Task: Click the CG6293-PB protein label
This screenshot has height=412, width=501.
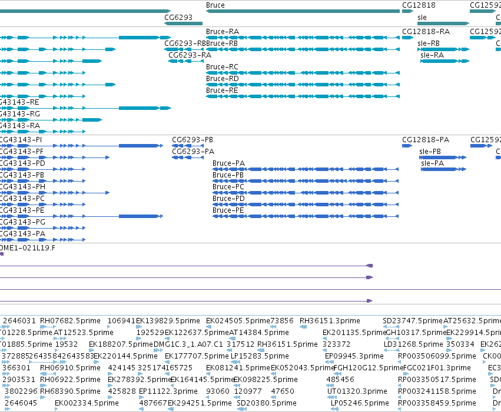Action: point(193,140)
